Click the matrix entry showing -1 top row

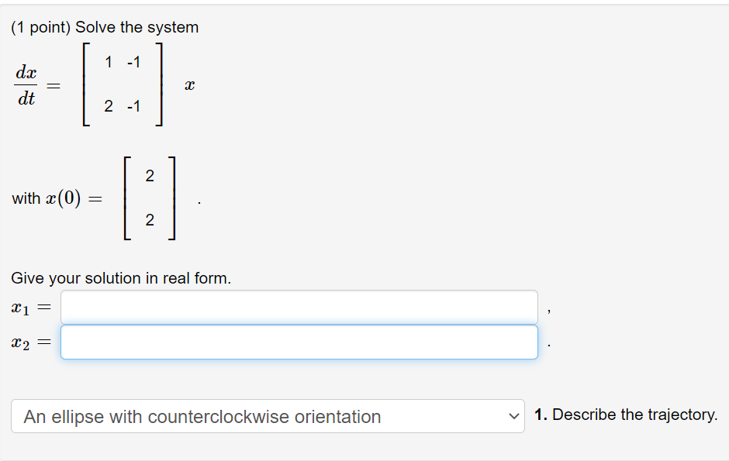point(132,62)
